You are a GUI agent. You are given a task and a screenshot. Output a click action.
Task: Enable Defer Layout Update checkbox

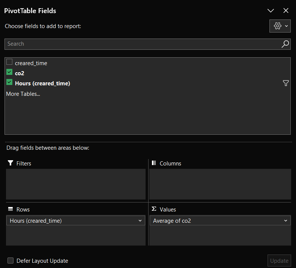[x=10, y=261]
